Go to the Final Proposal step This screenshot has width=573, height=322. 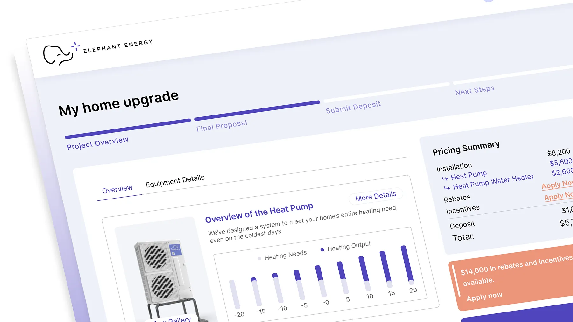[222, 126]
